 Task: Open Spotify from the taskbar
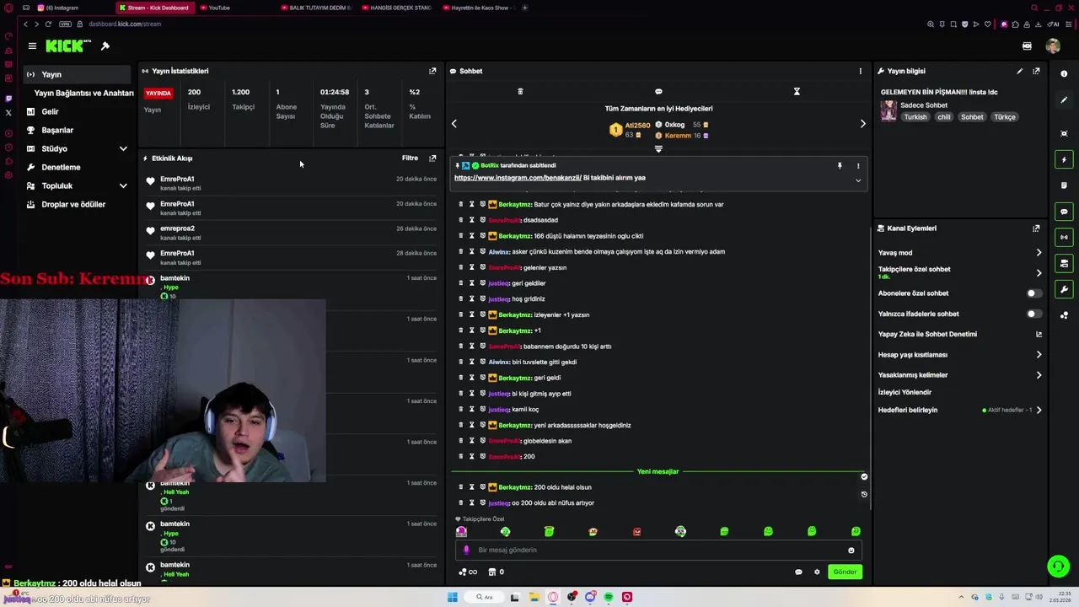[x=609, y=597]
